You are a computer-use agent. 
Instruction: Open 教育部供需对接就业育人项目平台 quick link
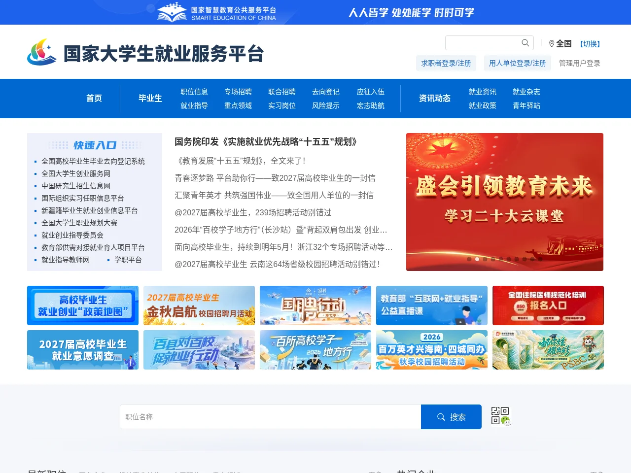click(x=93, y=247)
